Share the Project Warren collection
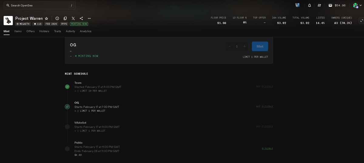Image resolution: width=364 pixels, height=163 pixels. click(81, 18)
